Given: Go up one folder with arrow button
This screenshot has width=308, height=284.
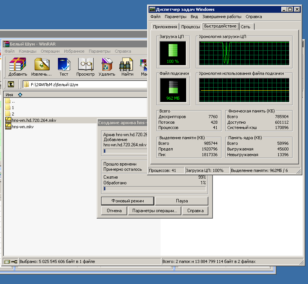Looking at the screenshot, I should click(x=11, y=84).
